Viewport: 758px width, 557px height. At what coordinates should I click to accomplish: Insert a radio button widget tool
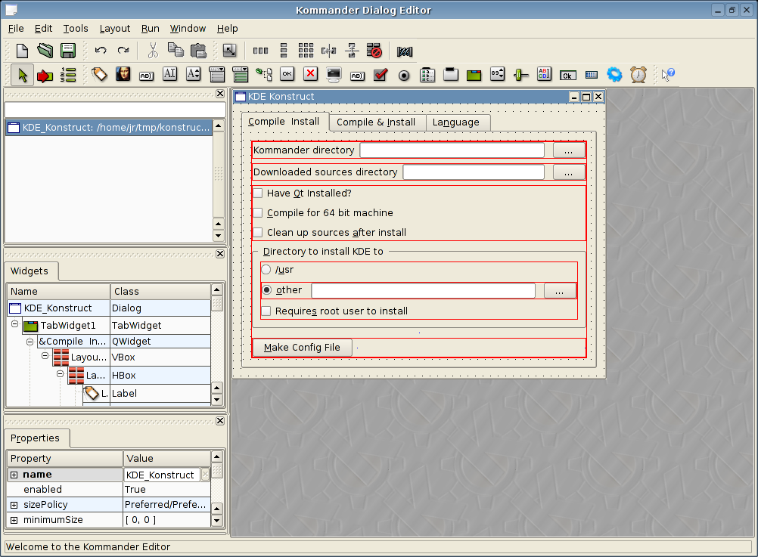[404, 76]
